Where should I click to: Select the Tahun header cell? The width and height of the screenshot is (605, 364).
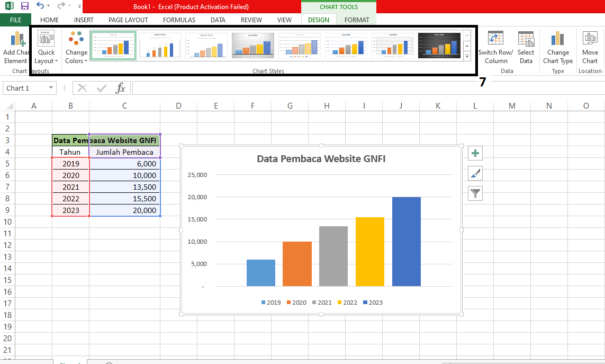click(x=70, y=152)
